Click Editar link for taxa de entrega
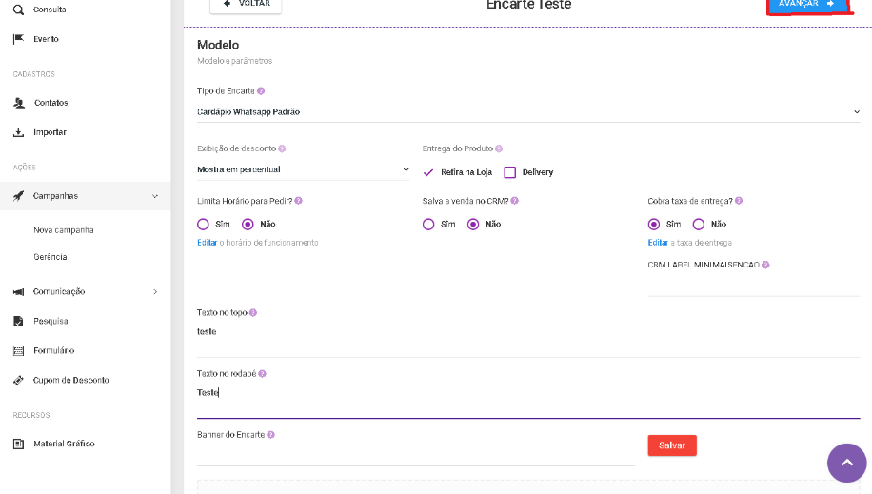The width and height of the screenshot is (872, 494). coord(658,243)
